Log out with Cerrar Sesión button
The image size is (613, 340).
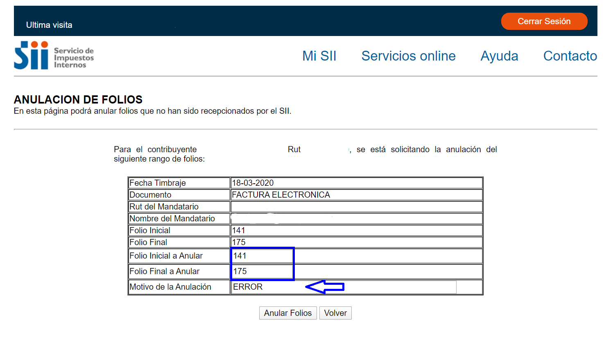[544, 21]
